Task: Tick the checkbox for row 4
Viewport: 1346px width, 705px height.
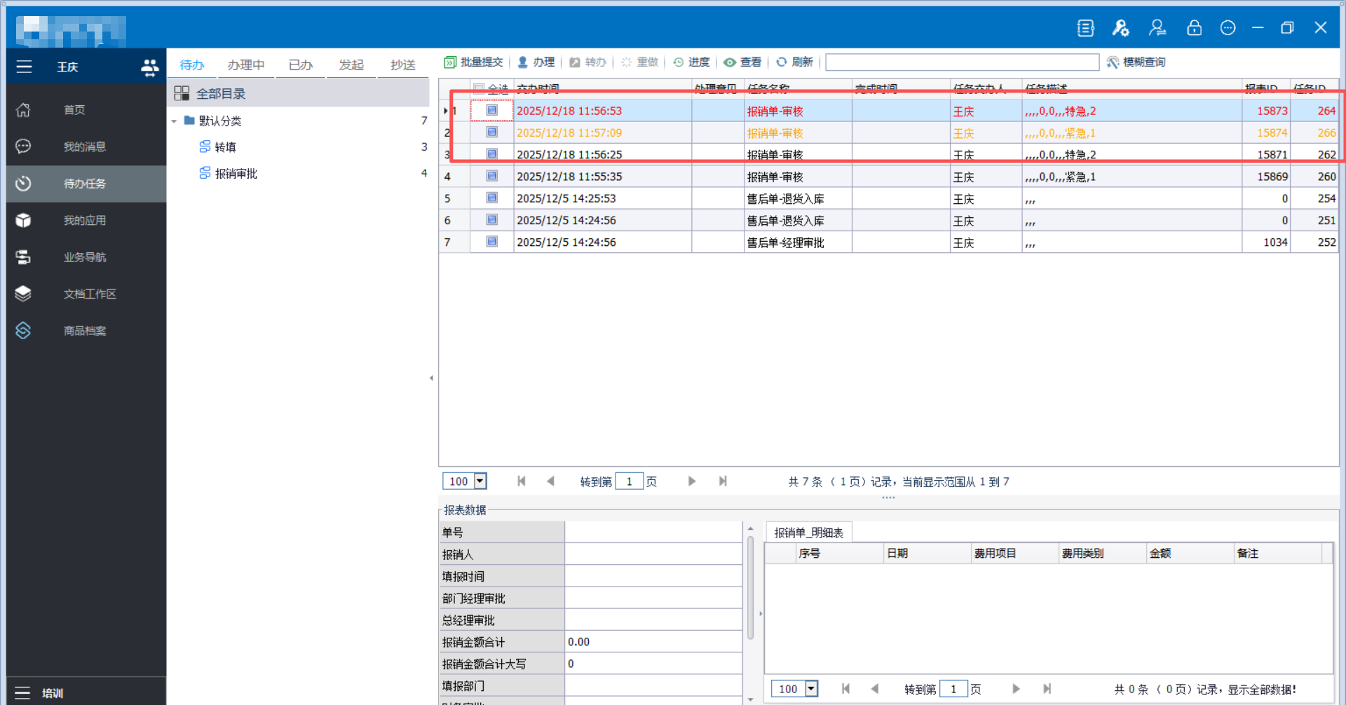Action: (492, 177)
